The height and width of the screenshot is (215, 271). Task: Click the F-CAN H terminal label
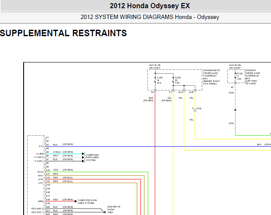39,157
